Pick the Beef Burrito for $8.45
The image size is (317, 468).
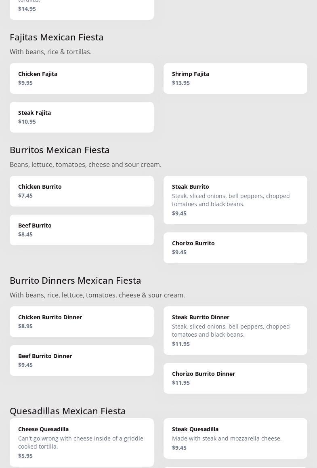tap(82, 230)
